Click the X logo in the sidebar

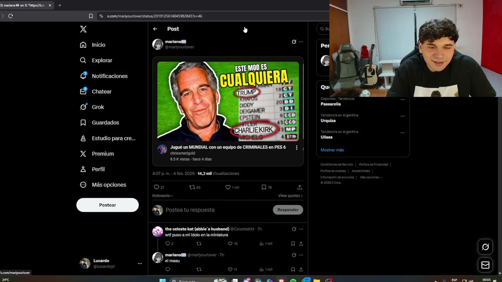83,29
